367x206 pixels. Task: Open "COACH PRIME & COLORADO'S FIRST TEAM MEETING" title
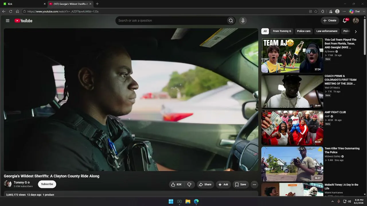coord(341,80)
